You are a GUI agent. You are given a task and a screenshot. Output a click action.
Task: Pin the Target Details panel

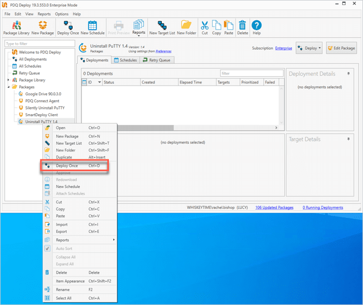tap(348, 139)
